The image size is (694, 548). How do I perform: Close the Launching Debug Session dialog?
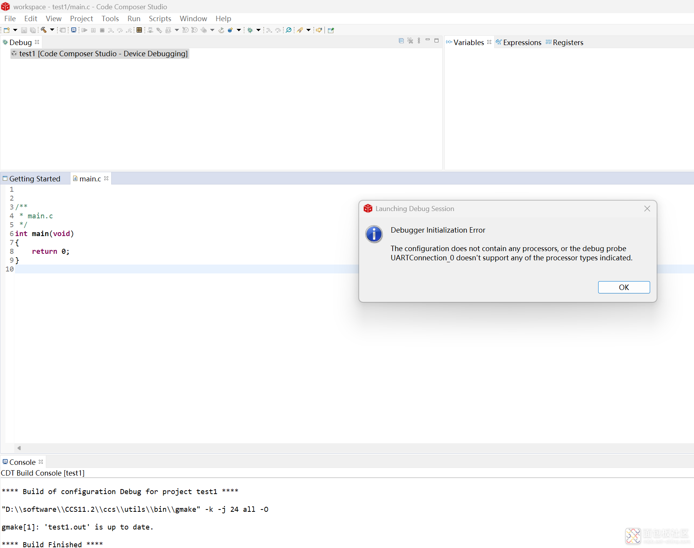647,208
